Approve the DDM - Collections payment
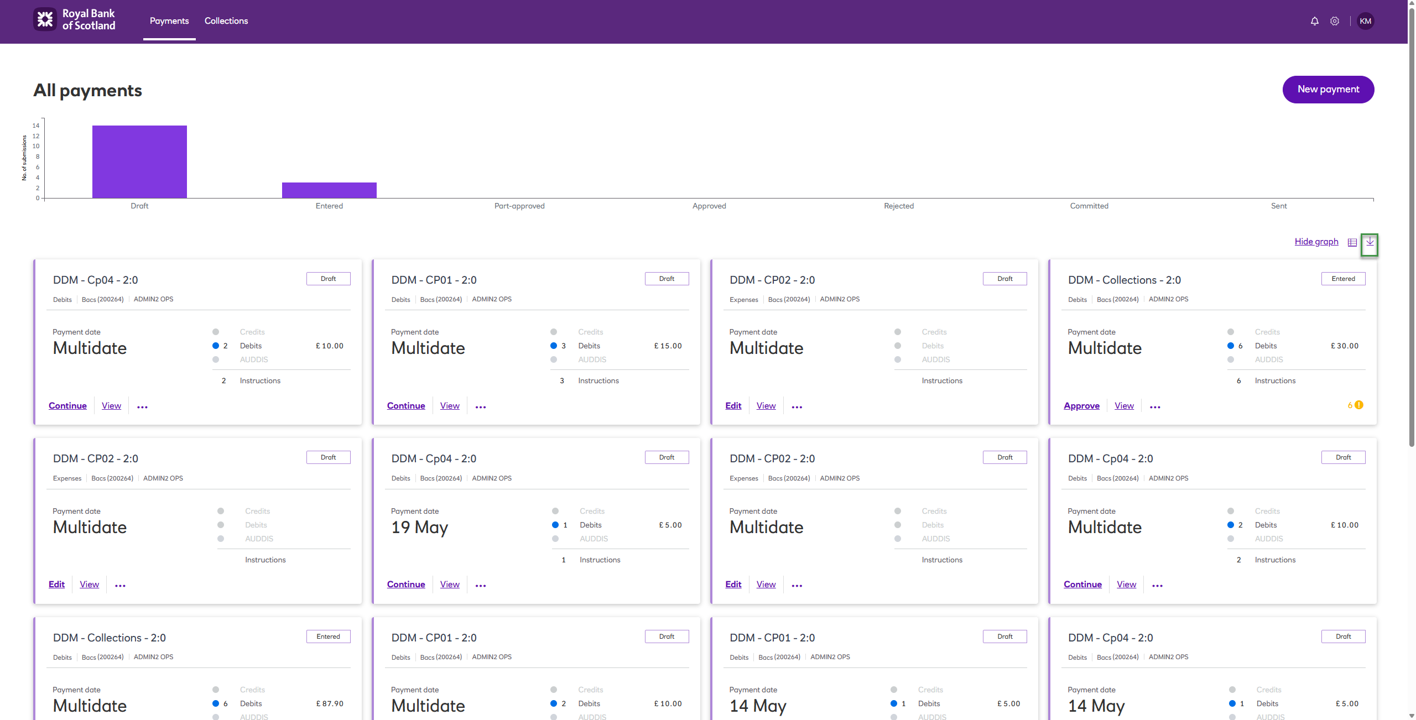This screenshot has width=1416, height=720. pyautogui.click(x=1081, y=405)
